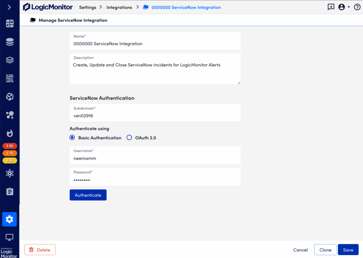Show the 3.5k red alert count badge
Image resolution: width=363 pixels, height=258 pixels.
(10, 146)
